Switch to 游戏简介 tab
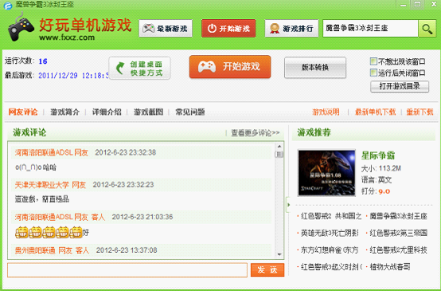Screen dimensions: 441x291 click(64, 112)
